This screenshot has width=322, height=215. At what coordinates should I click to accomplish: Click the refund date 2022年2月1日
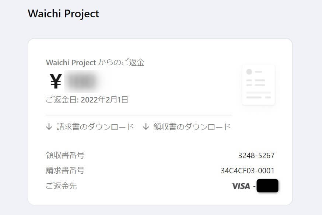104,100
